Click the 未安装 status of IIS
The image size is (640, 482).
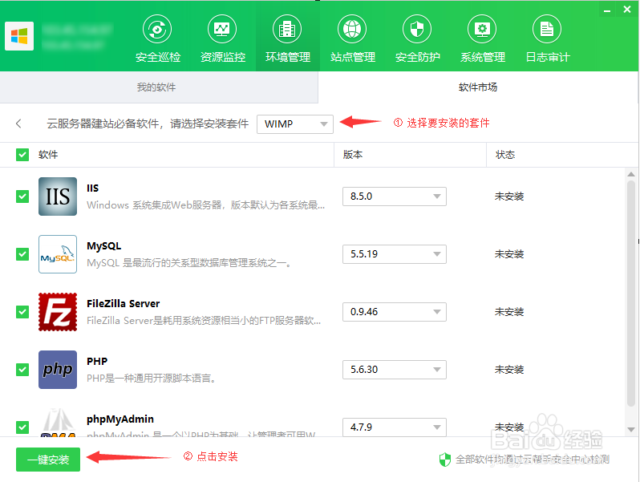(x=509, y=196)
